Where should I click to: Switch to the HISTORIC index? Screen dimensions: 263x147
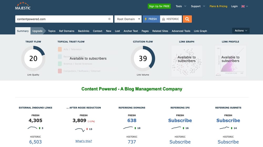pyautogui.click(x=171, y=19)
